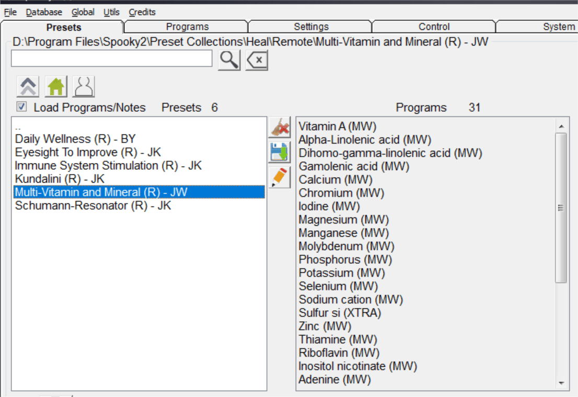The image size is (578, 397).
Task: Select Iodine (MW) program
Action: (426, 206)
